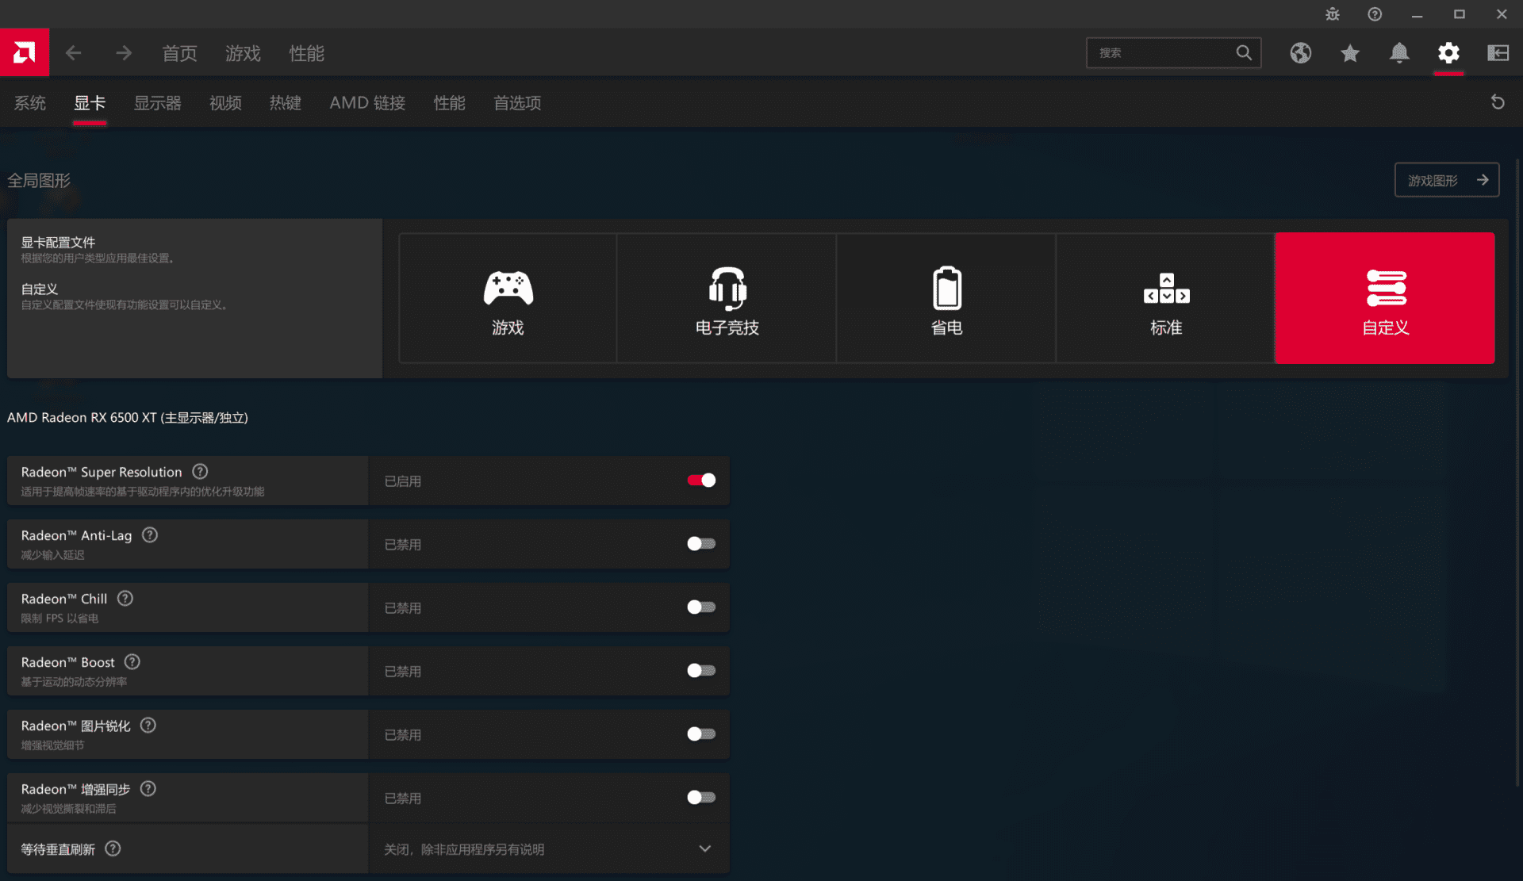The height and width of the screenshot is (881, 1523).
Task: Open the settings 性能 sub-tab
Action: (449, 103)
